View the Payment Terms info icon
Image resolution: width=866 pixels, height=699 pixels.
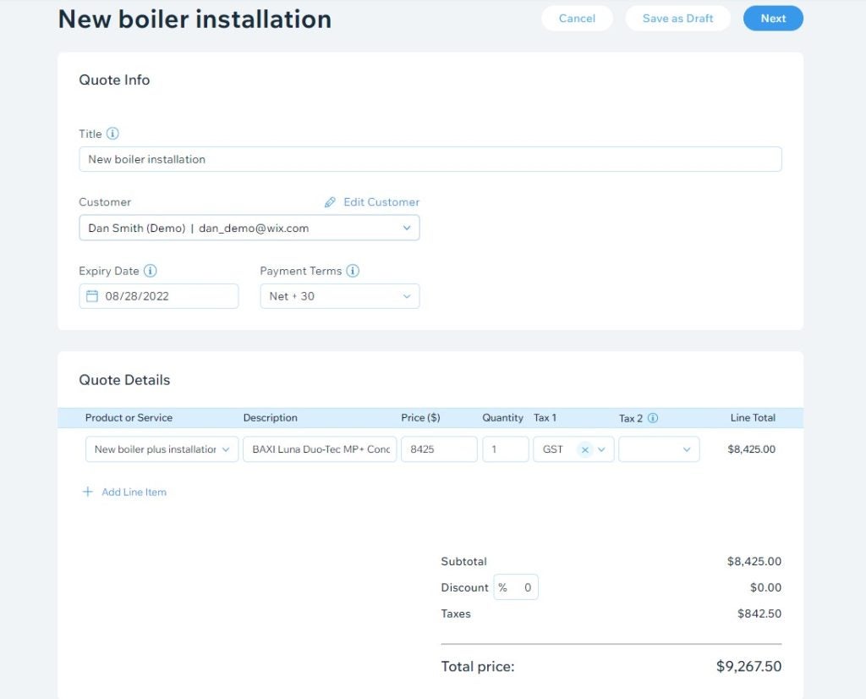[x=354, y=271]
